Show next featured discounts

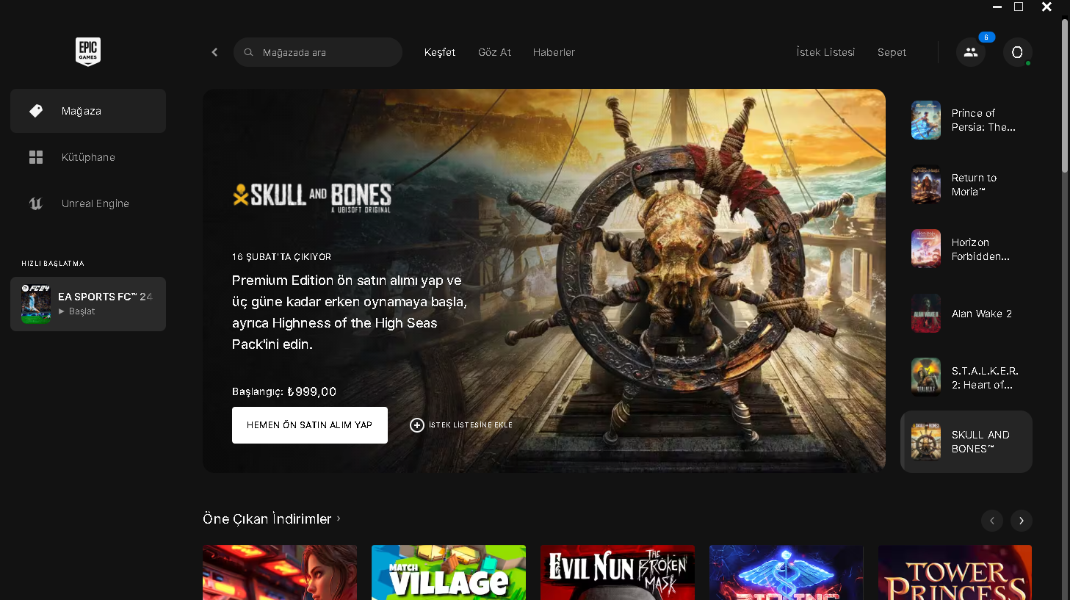[1022, 521]
